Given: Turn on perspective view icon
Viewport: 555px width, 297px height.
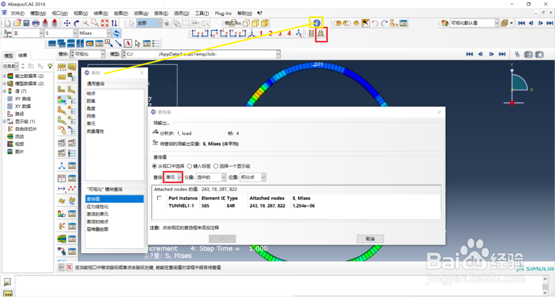Looking at the screenshot, I should 320,34.
